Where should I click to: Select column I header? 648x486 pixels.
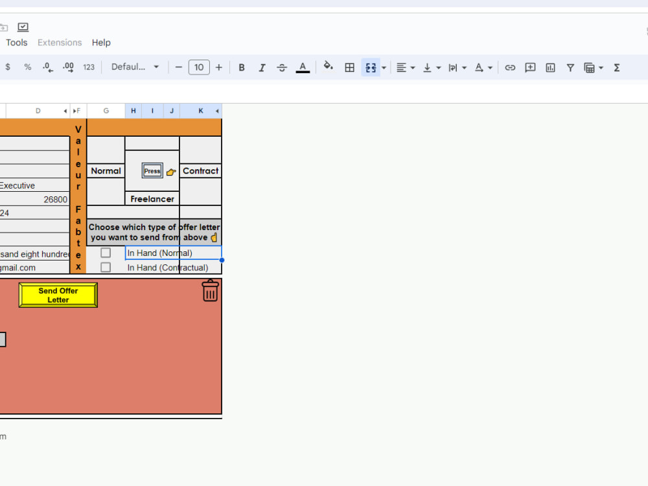pyautogui.click(x=152, y=111)
